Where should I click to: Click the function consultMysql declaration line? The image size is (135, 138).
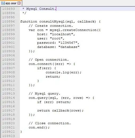(60, 21)
